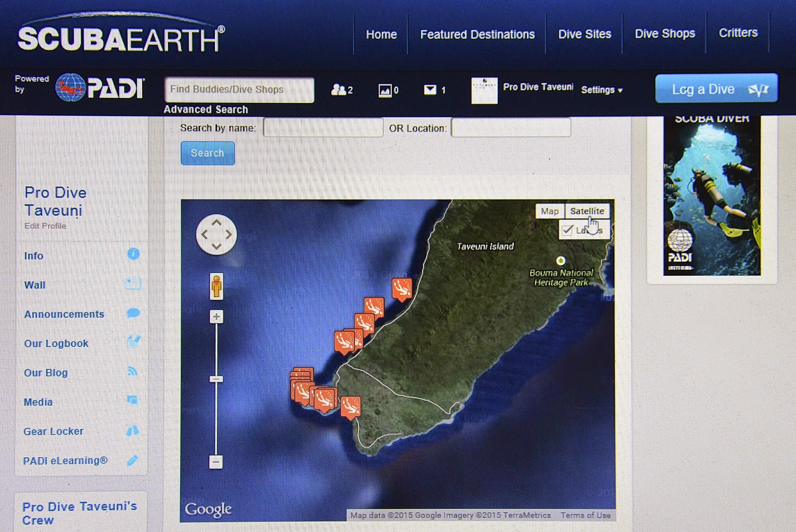
Task: Pan the map left with the arrow
Action: tap(204, 234)
